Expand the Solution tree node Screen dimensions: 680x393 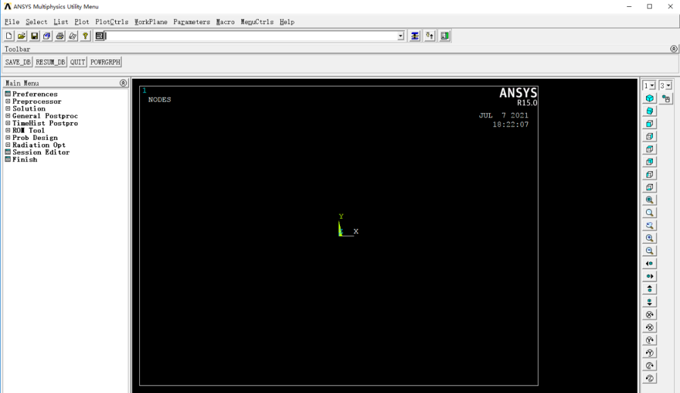[8, 108]
